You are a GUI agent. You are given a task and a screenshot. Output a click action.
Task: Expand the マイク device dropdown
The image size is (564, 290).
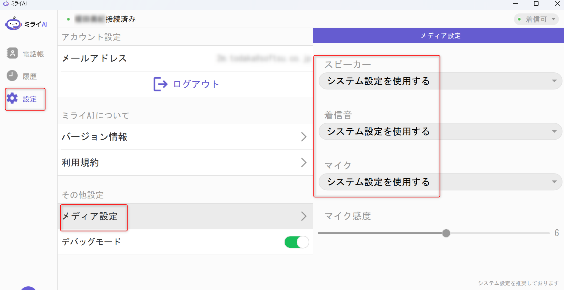[x=440, y=182]
